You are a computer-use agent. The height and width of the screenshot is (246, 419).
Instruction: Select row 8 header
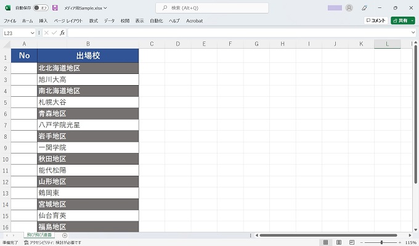point(6,136)
